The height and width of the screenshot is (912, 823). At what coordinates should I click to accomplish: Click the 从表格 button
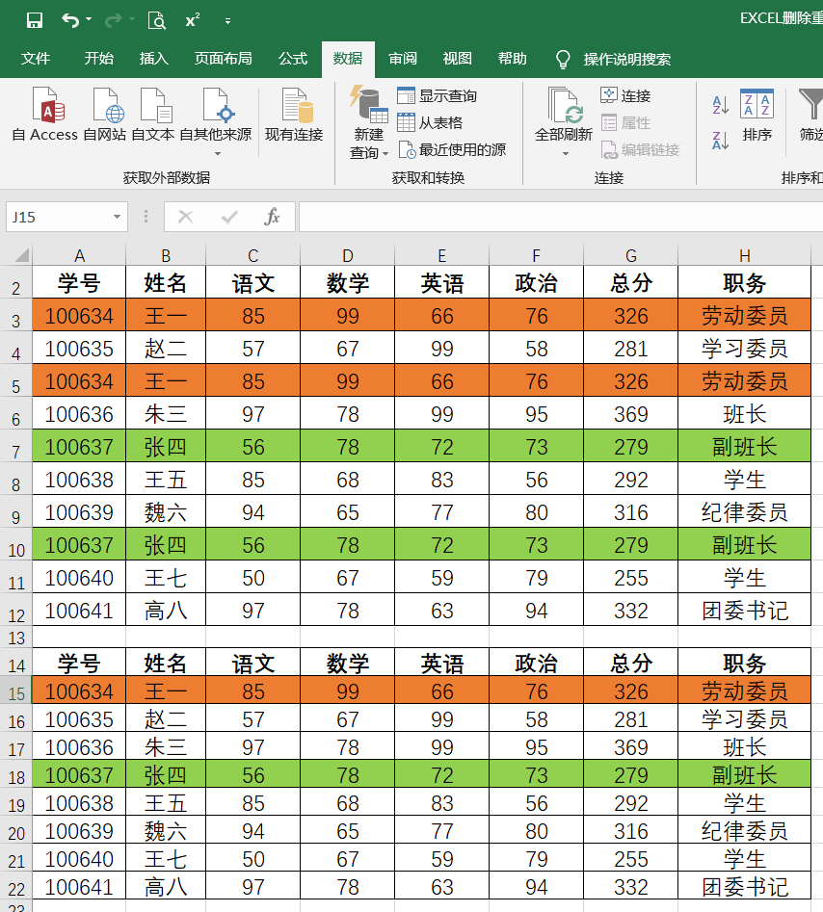tap(430, 122)
